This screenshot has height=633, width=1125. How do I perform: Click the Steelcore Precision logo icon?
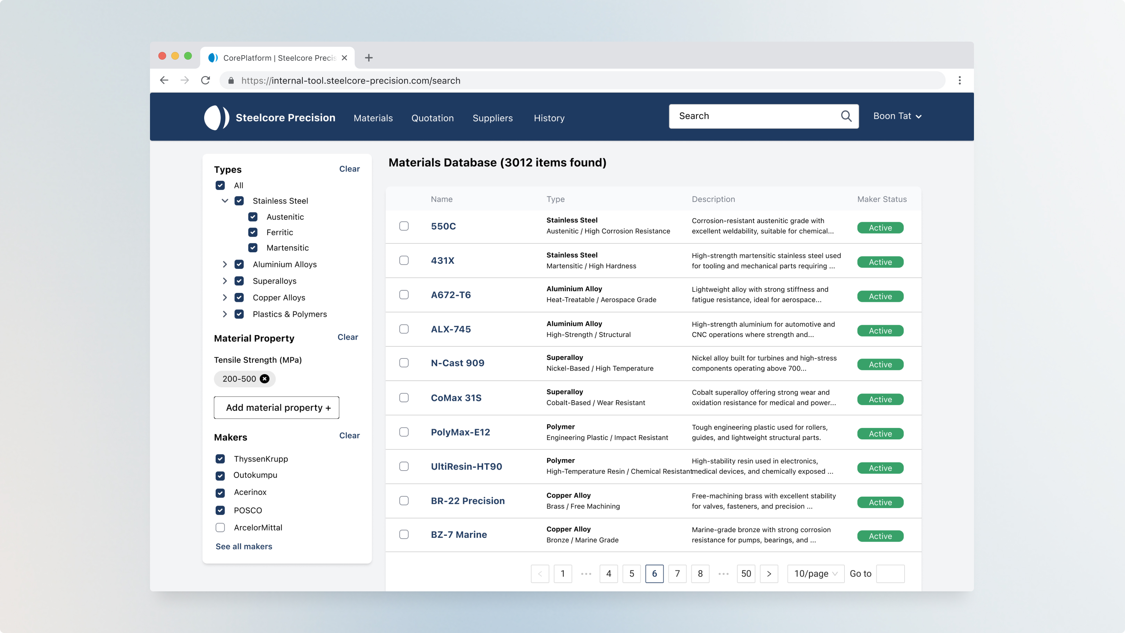pyautogui.click(x=216, y=117)
